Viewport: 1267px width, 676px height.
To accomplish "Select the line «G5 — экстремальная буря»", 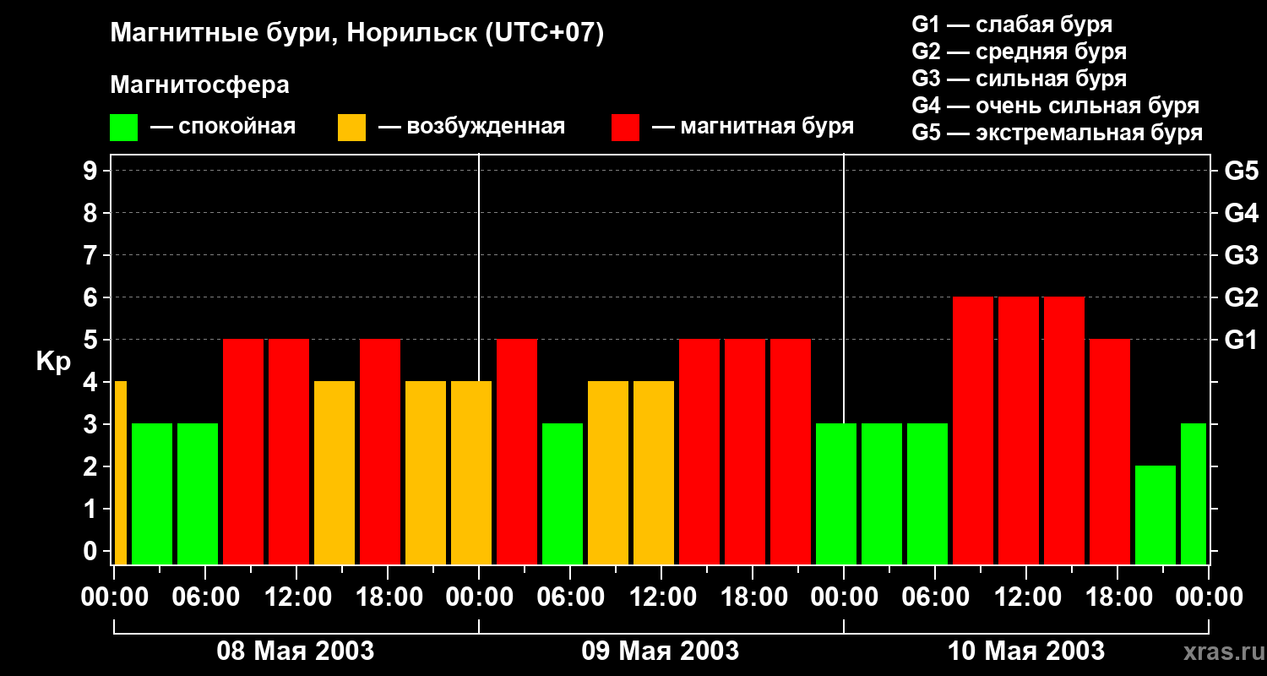I will click(1058, 133).
